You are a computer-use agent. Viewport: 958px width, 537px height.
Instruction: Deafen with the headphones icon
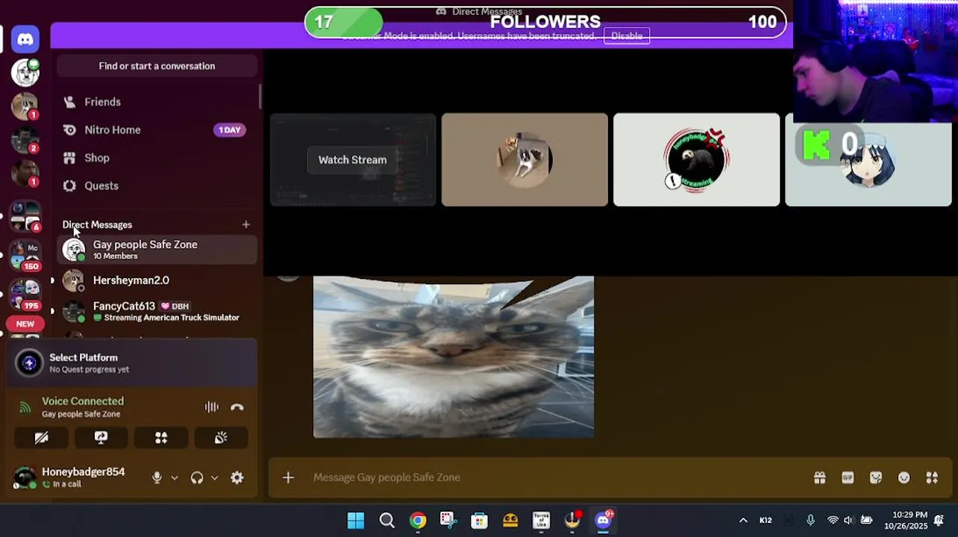coord(197,478)
